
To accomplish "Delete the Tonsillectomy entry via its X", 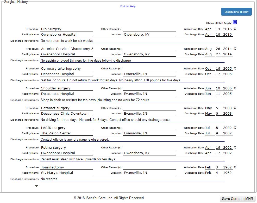I will (x=235, y=167).
